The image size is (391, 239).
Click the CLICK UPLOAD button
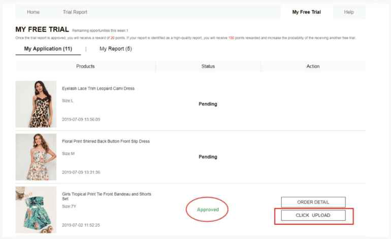[x=313, y=215]
